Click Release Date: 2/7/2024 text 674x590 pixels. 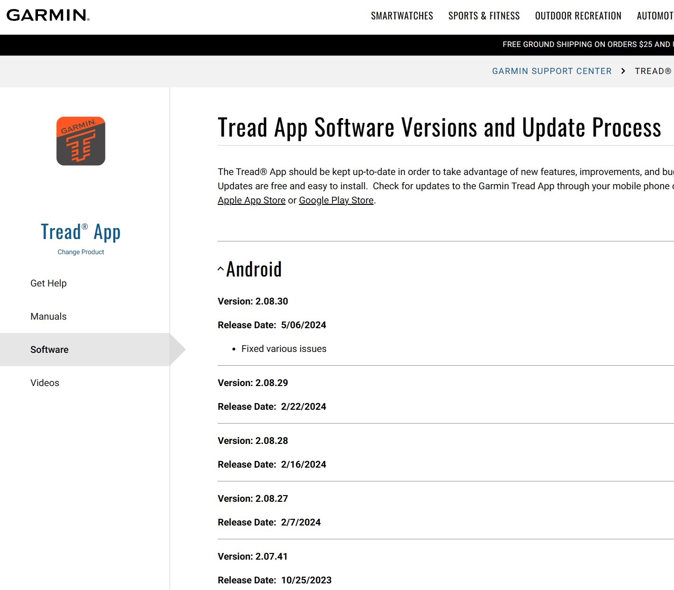click(269, 522)
